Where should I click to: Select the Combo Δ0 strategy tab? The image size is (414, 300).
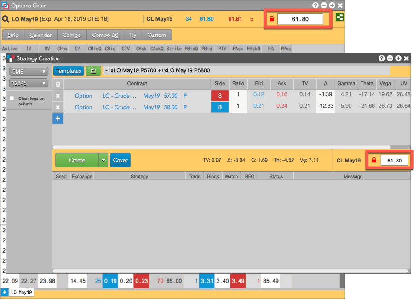(x=105, y=35)
